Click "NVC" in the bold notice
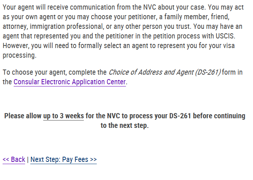This screenshot has height=180, width=253. [x=114, y=116]
